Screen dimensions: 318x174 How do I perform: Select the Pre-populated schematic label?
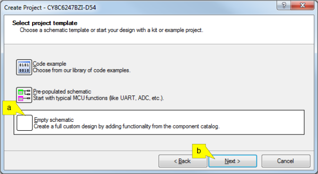point(62,92)
